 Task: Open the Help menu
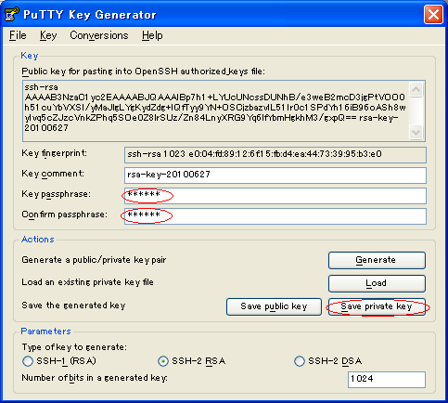[x=152, y=35]
